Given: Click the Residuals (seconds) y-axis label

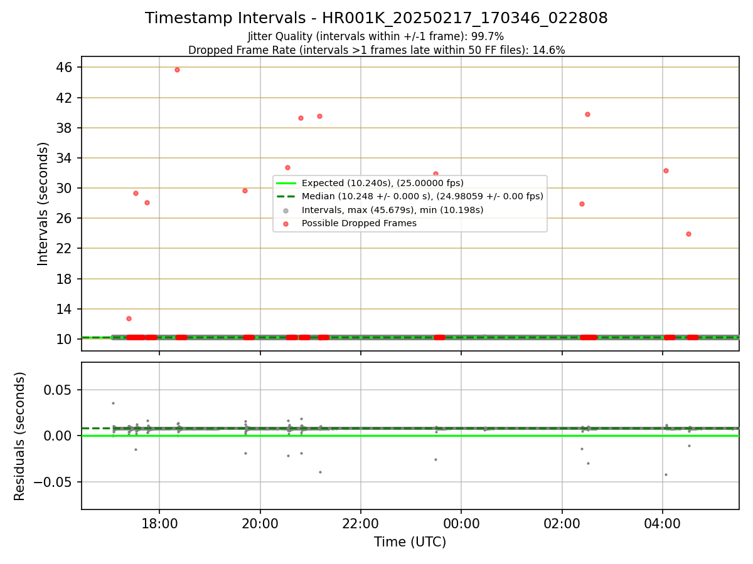Looking at the screenshot, I should click(20, 436).
